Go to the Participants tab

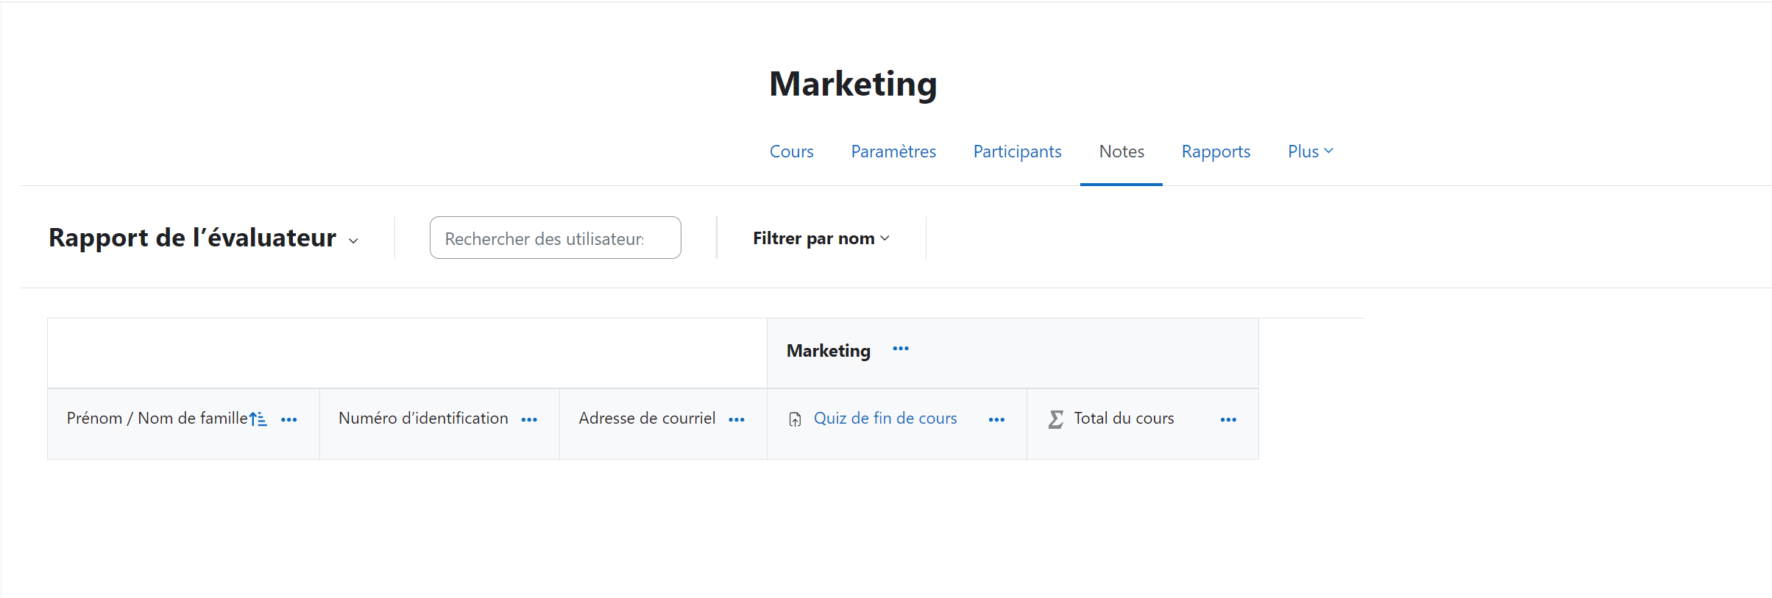click(x=1017, y=152)
